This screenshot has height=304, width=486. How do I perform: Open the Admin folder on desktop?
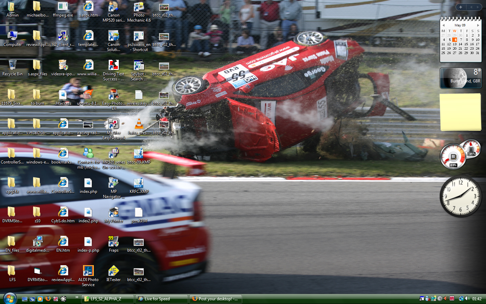click(x=12, y=9)
